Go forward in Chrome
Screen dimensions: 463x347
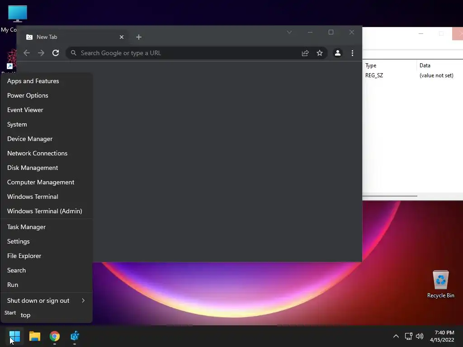[41, 53]
